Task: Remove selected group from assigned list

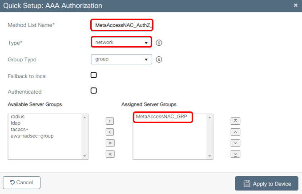Action: point(110,132)
